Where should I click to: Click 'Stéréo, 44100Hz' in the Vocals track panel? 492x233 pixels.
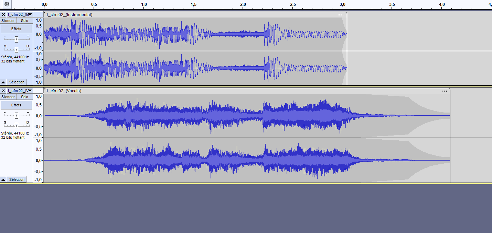point(15,133)
